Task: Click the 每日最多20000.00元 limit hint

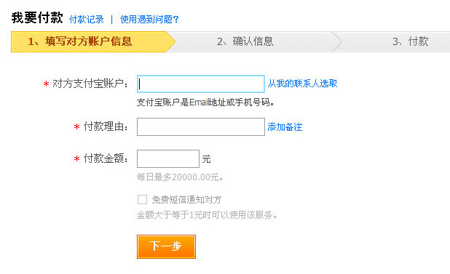Action: (180, 177)
